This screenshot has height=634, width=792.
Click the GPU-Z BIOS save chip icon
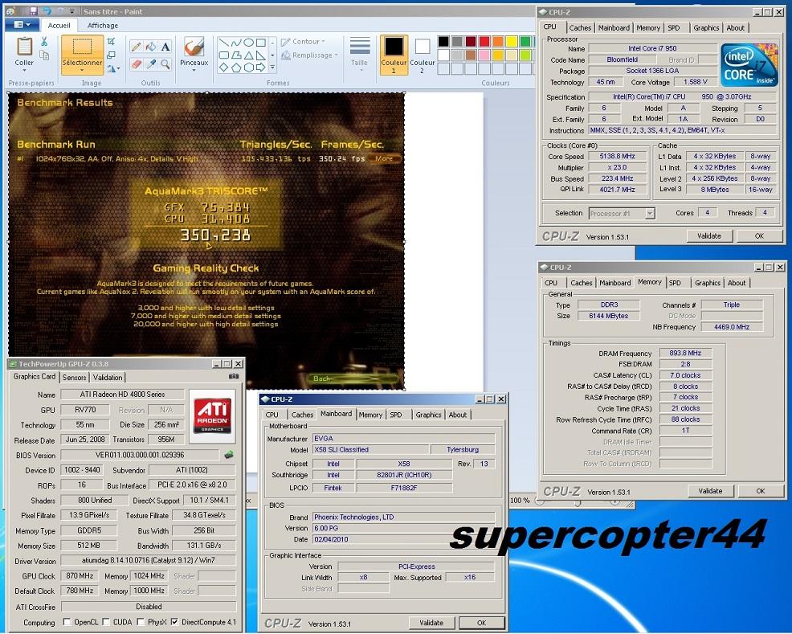point(229,455)
